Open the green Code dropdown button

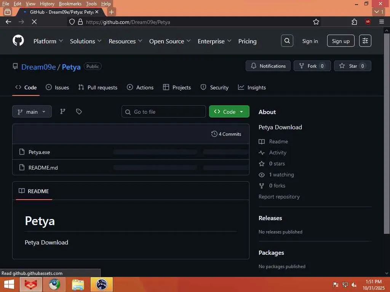click(x=229, y=112)
